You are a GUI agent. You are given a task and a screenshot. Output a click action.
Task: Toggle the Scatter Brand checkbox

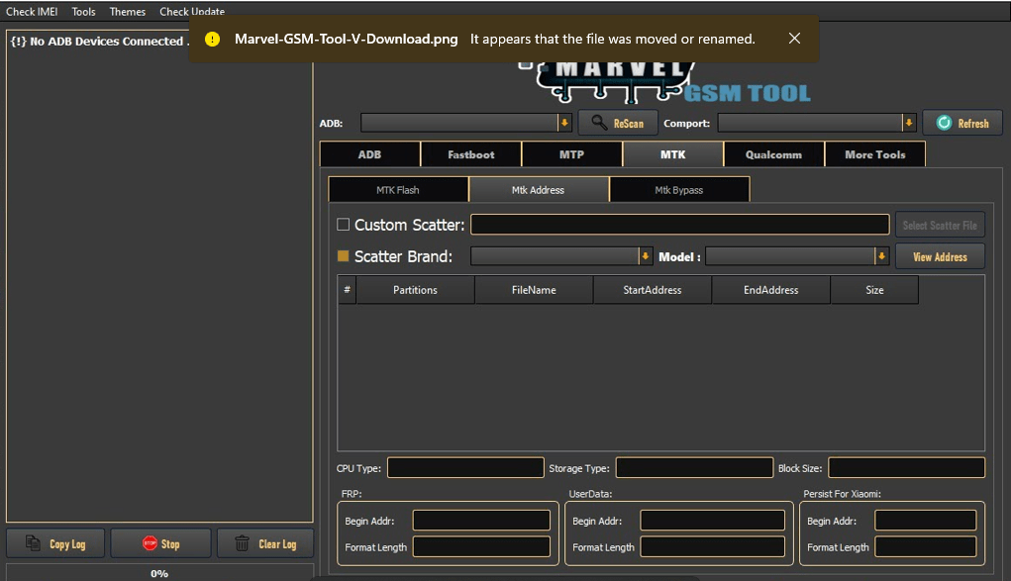click(343, 255)
